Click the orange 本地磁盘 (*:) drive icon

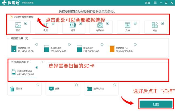112,48
